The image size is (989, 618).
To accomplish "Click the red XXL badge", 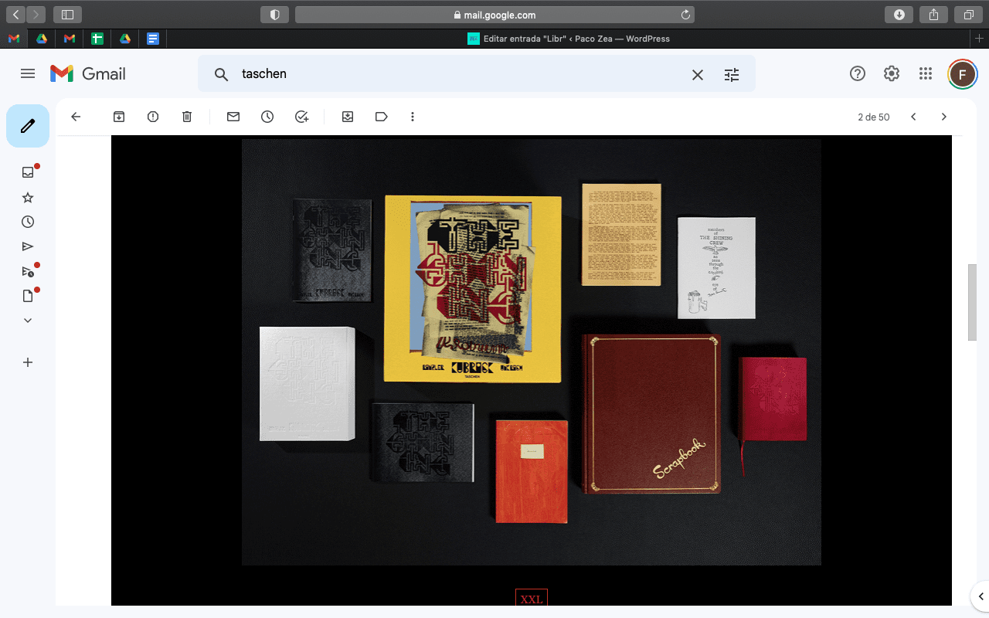I will point(532,598).
